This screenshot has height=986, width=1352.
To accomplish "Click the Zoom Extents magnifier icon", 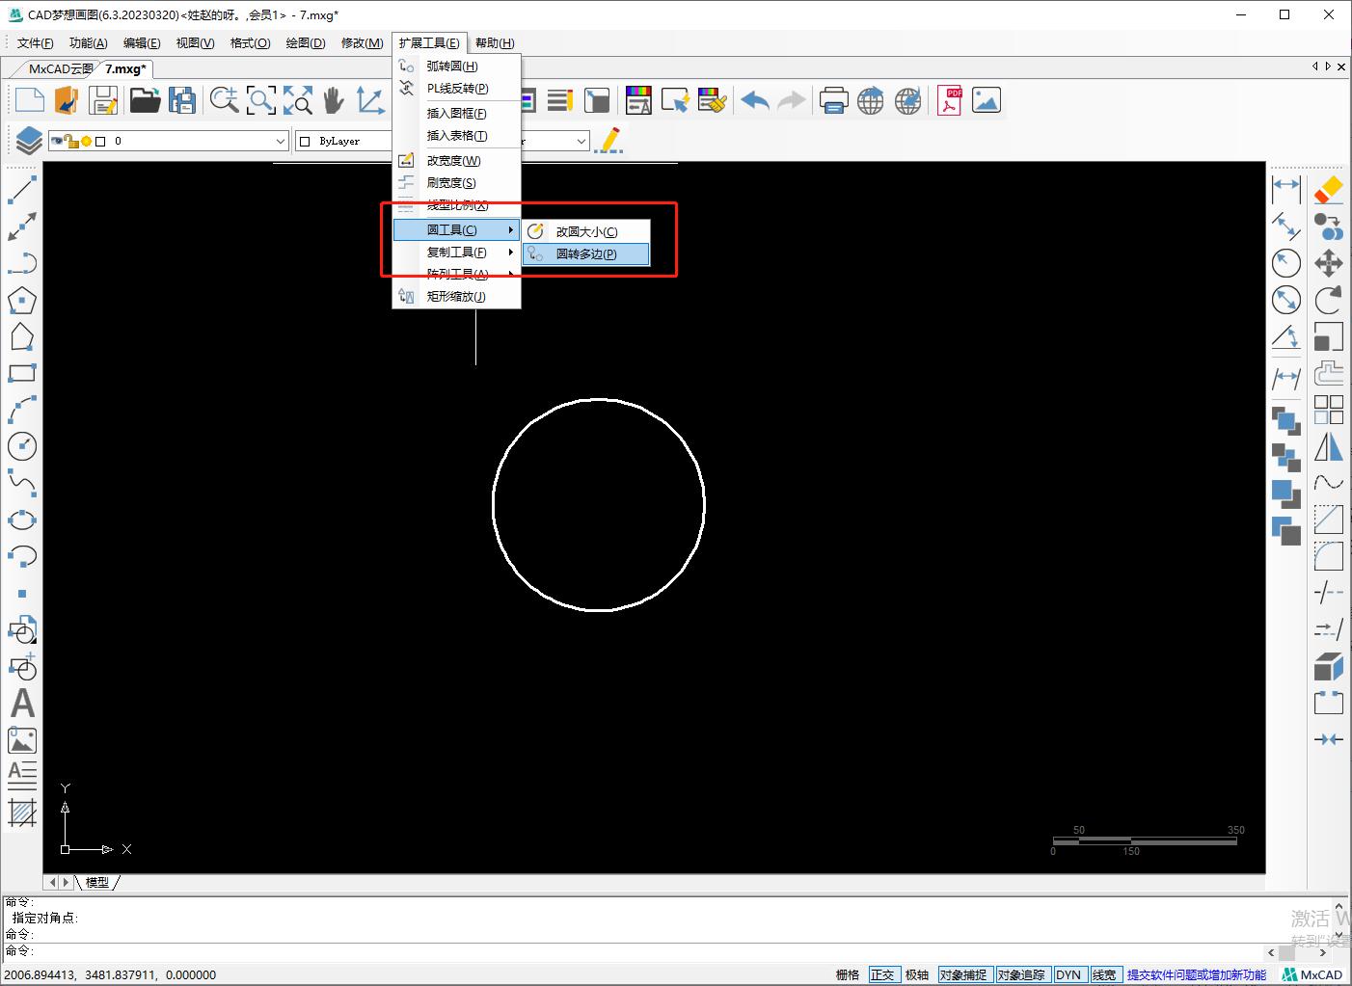I will pos(298,99).
